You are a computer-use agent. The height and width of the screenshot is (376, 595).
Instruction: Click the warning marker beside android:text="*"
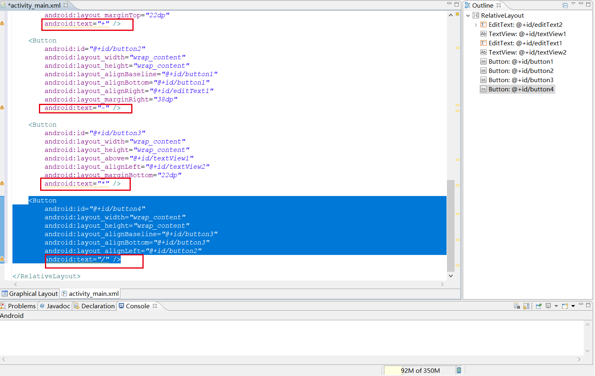pyautogui.click(x=2, y=183)
